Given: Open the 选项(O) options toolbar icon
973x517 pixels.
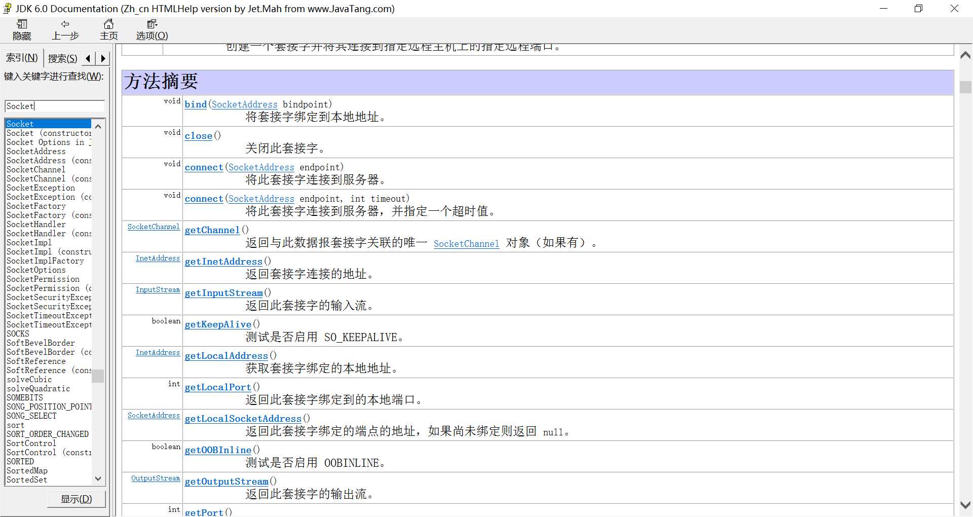Looking at the screenshot, I should pos(152,30).
